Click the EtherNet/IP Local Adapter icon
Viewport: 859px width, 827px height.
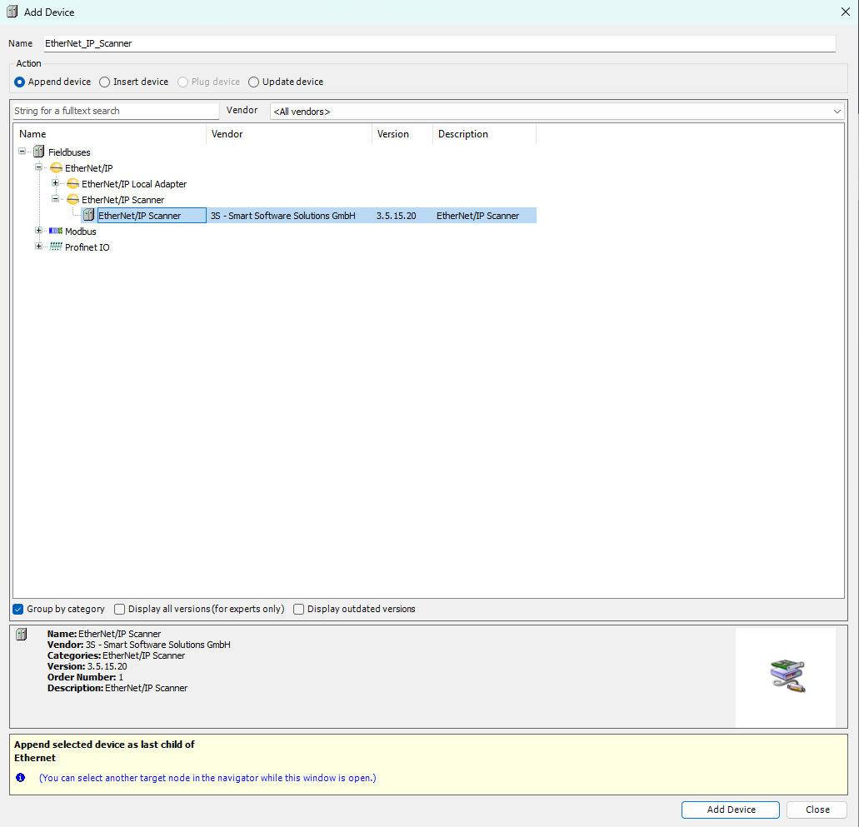(72, 183)
